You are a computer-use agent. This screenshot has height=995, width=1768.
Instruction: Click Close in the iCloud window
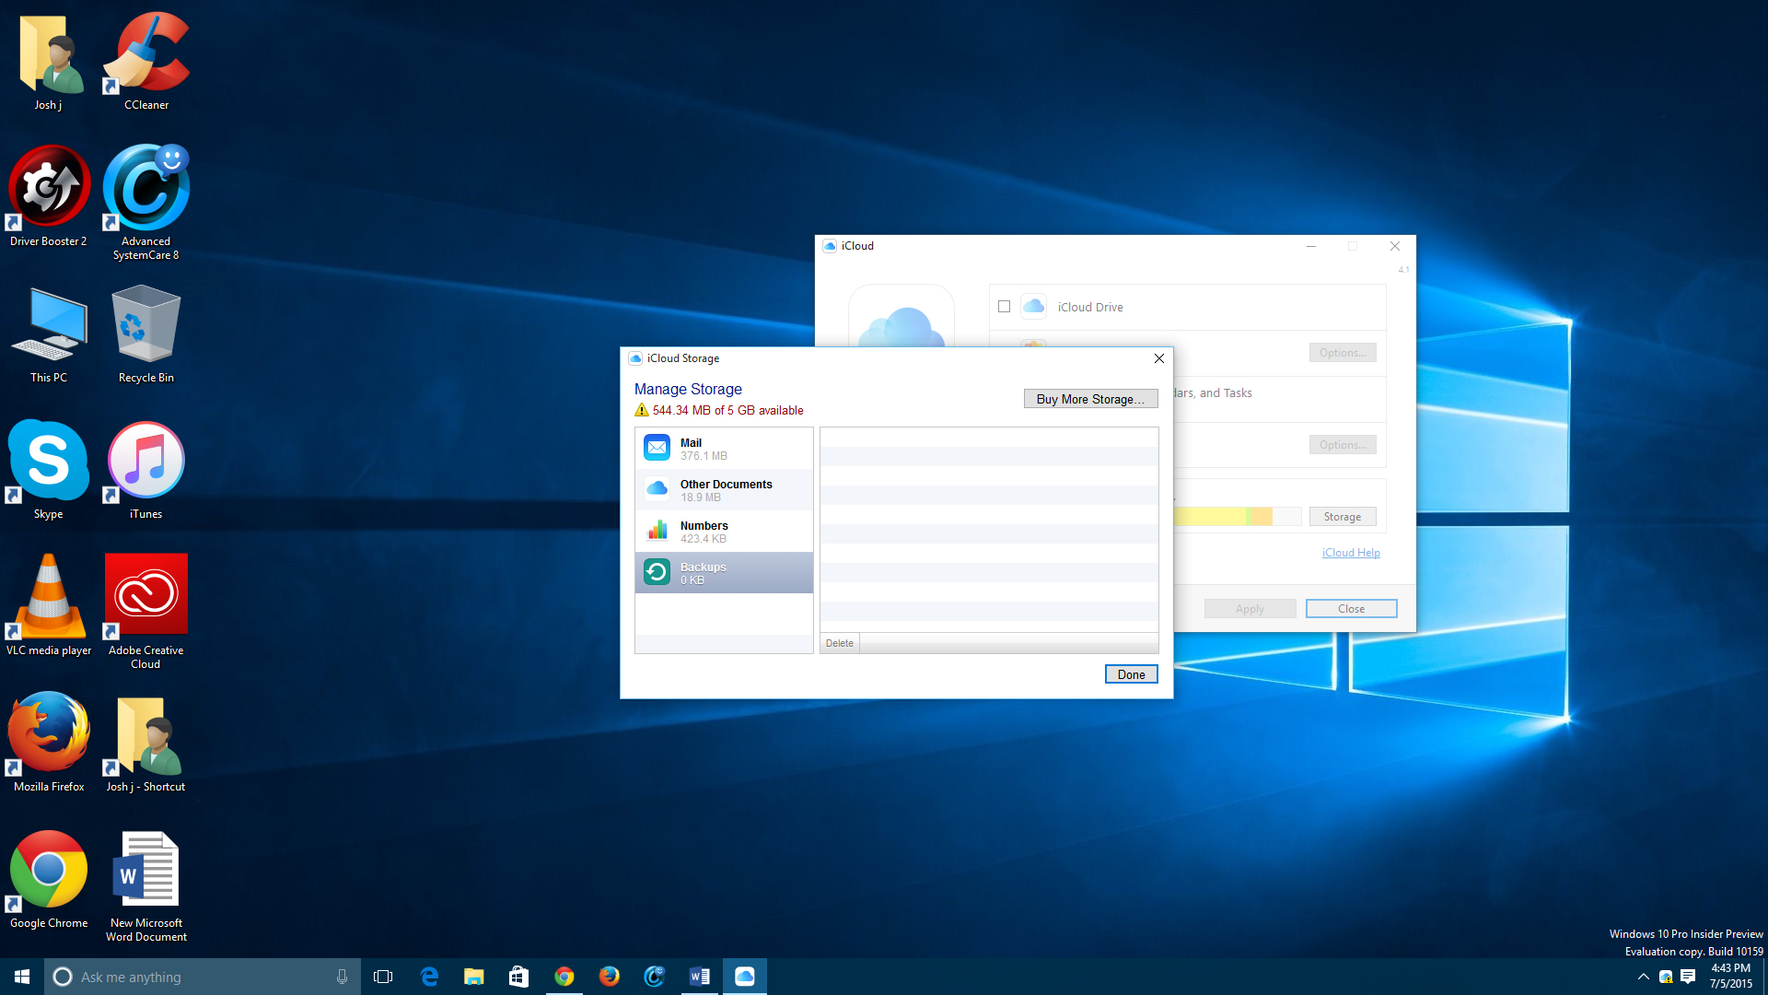click(x=1351, y=609)
